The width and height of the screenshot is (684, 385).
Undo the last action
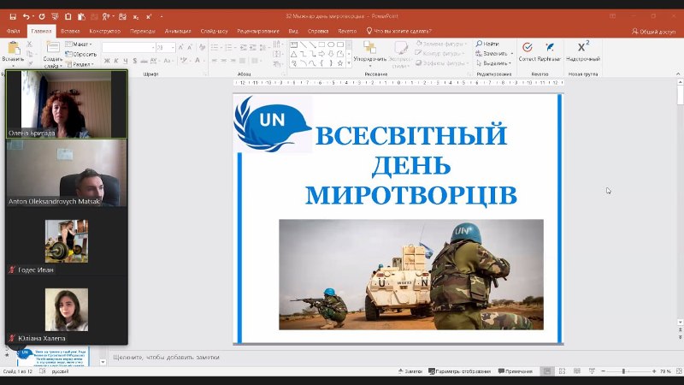(x=25, y=16)
